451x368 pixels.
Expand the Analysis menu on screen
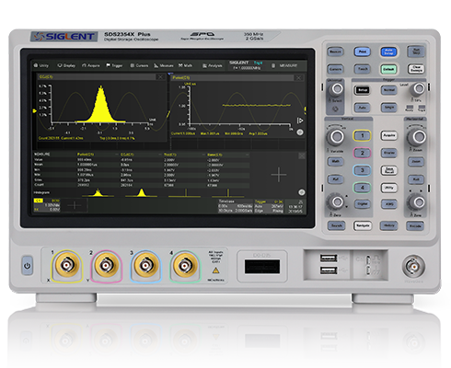tap(213, 65)
